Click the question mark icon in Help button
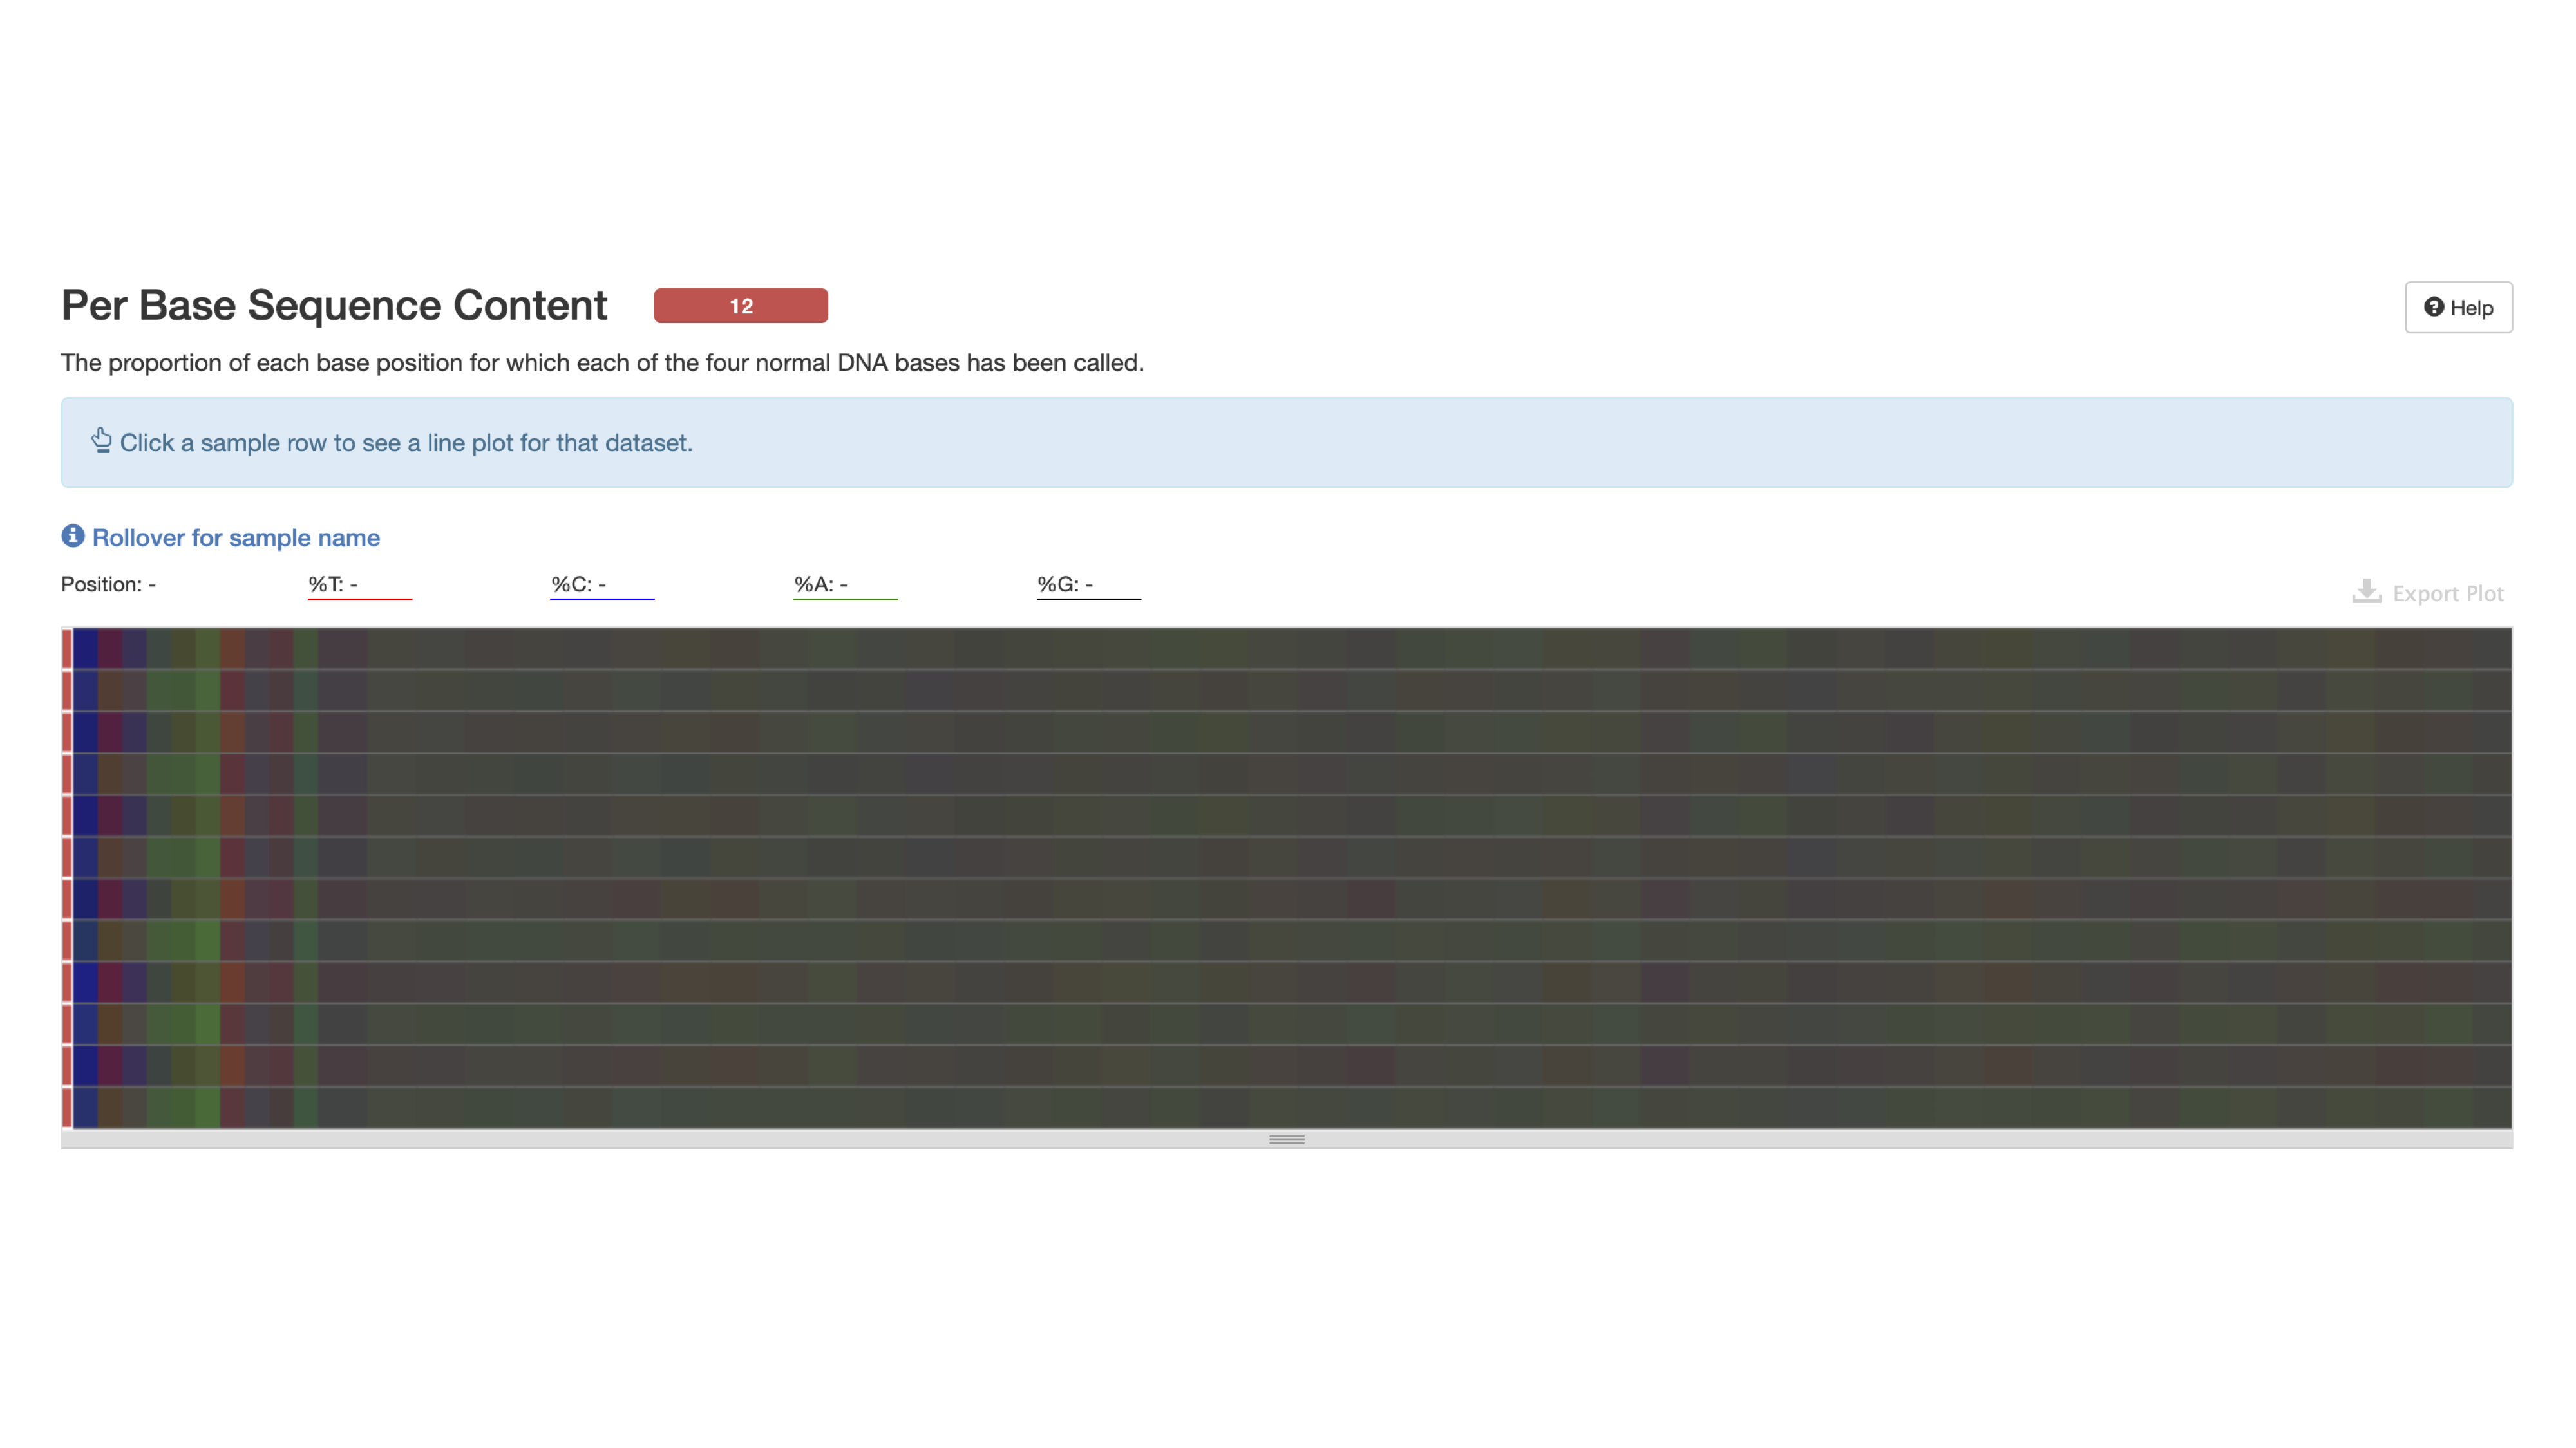The image size is (2576, 1448). [2433, 307]
